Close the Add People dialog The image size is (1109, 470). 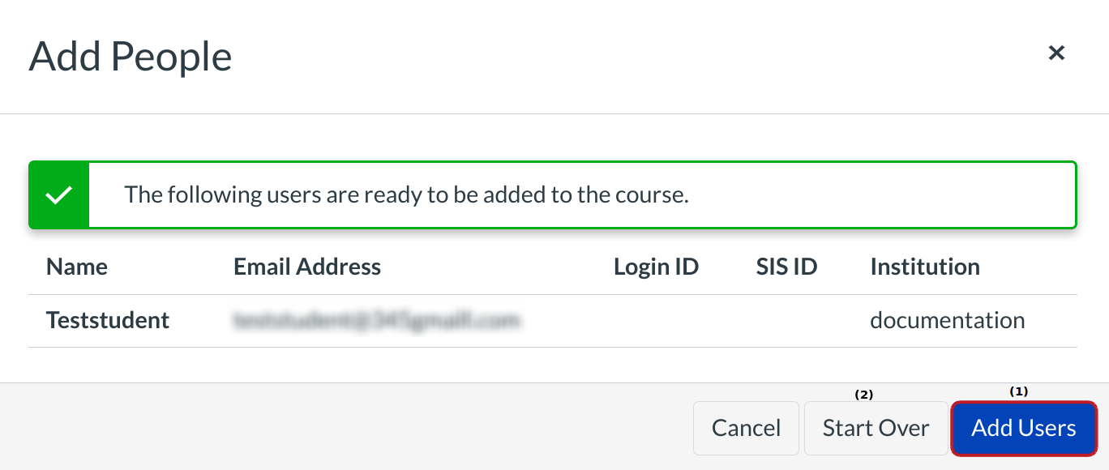click(1056, 53)
